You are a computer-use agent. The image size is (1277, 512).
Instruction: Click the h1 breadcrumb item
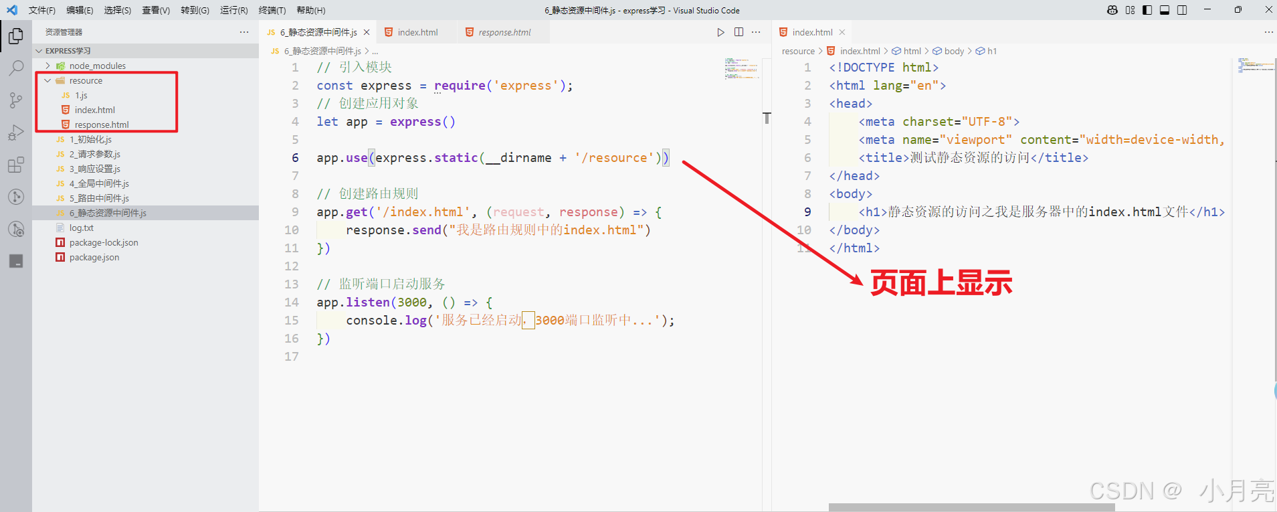986,51
